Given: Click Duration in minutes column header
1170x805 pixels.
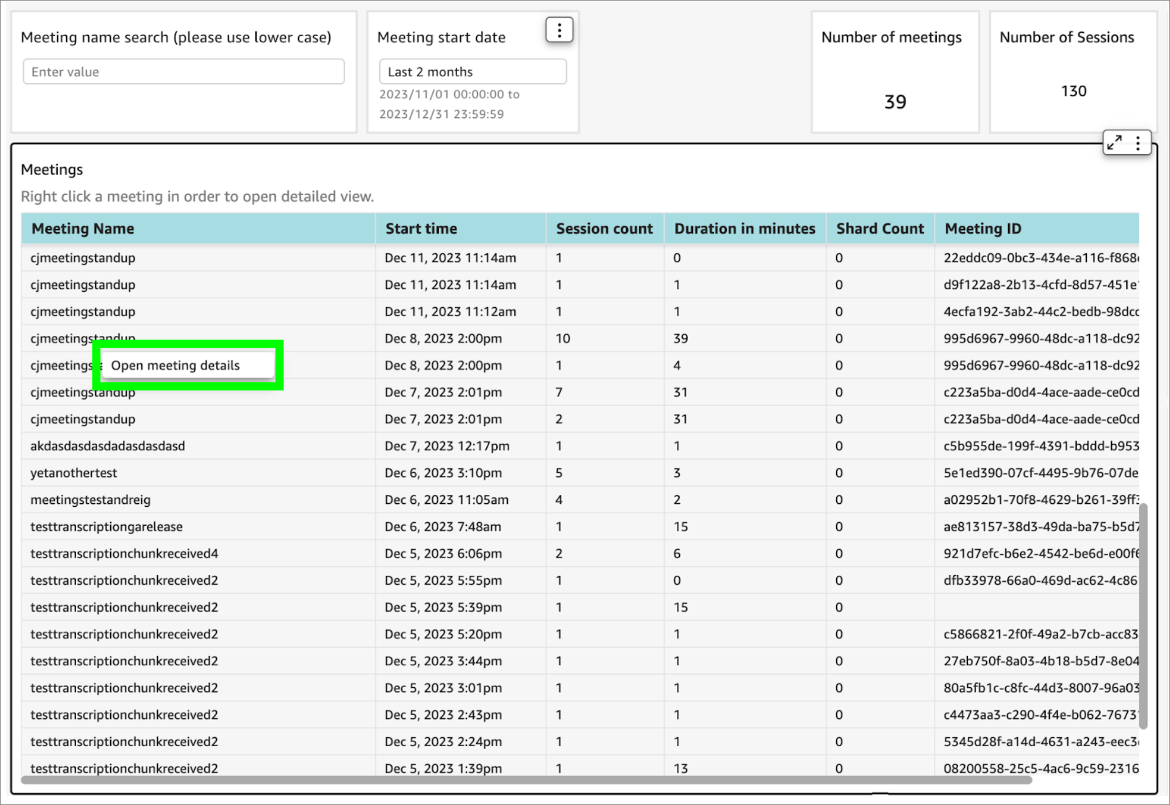Looking at the screenshot, I should click(x=745, y=229).
